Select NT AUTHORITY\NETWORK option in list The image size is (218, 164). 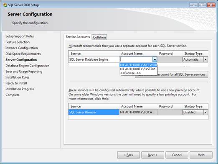click(x=138, y=65)
